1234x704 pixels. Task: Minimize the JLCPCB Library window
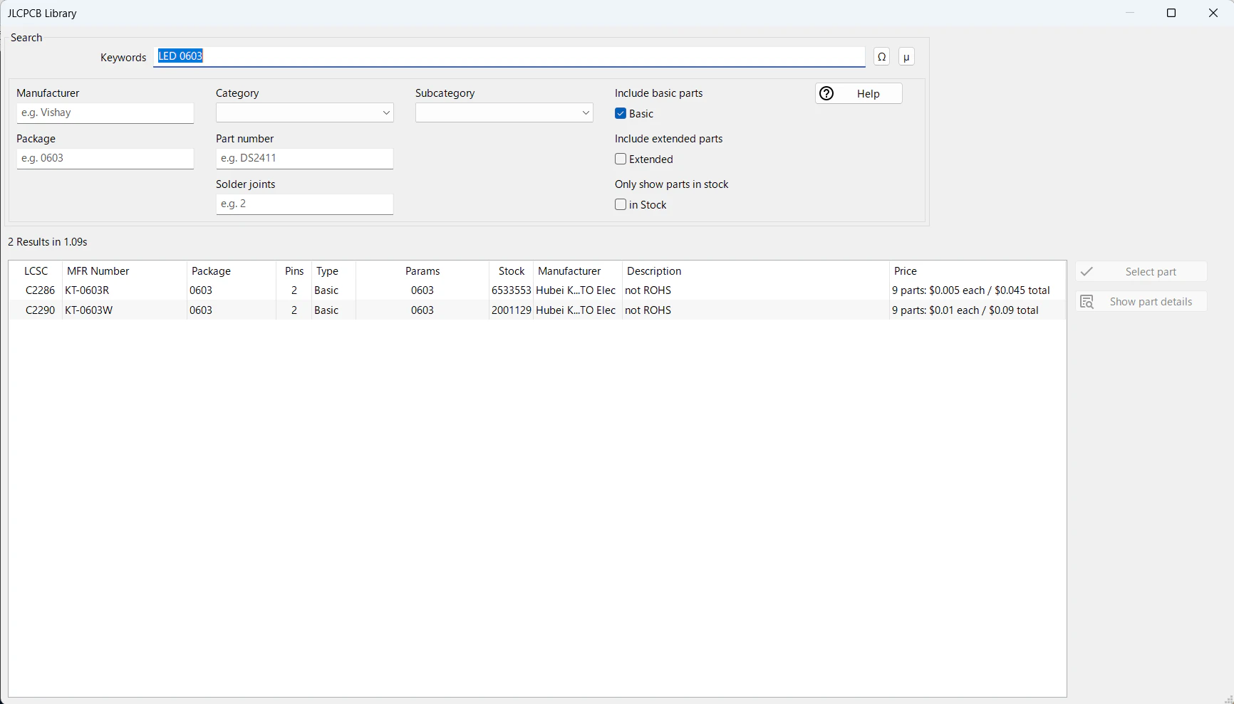click(1130, 13)
